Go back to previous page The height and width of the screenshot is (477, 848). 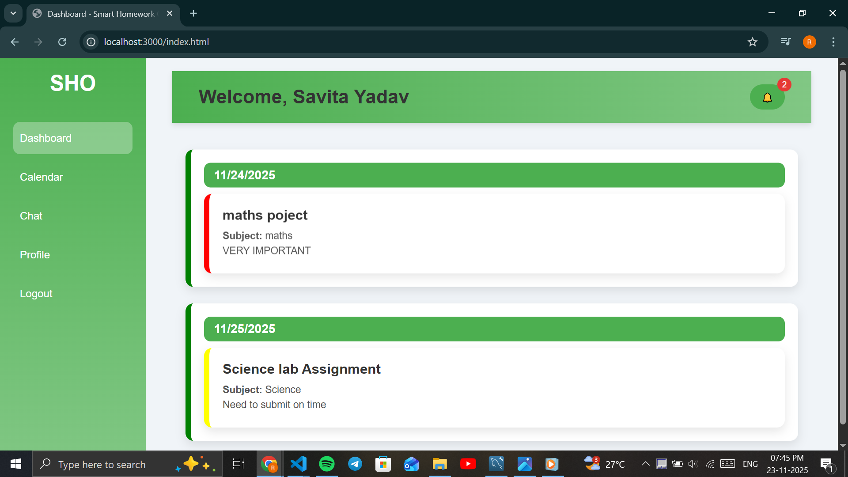[15, 42]
